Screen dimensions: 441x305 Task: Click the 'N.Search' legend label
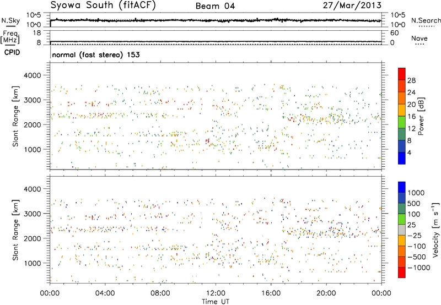426,20
